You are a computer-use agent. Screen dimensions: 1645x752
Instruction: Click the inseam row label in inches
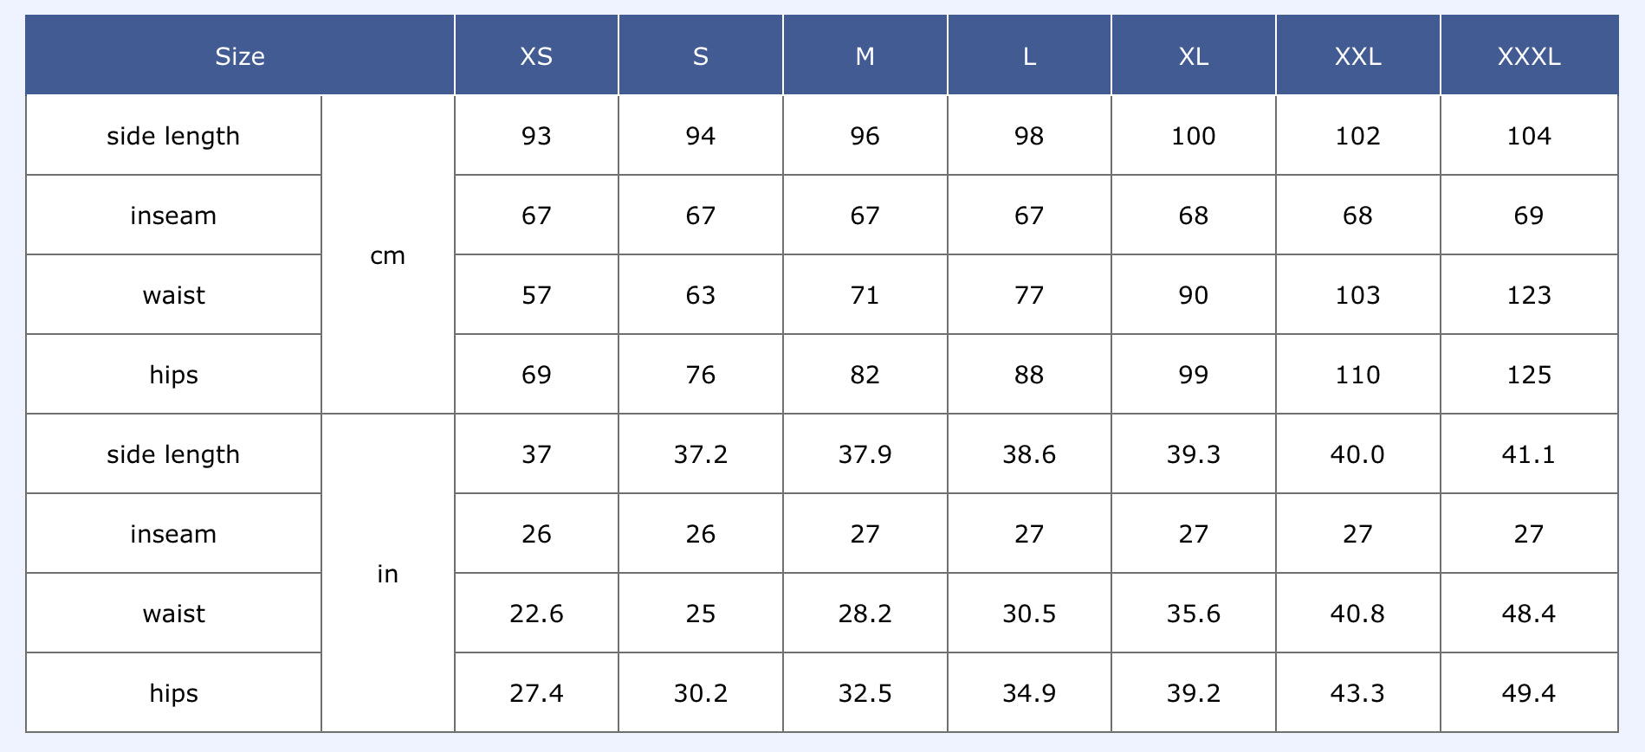(173, 535)
